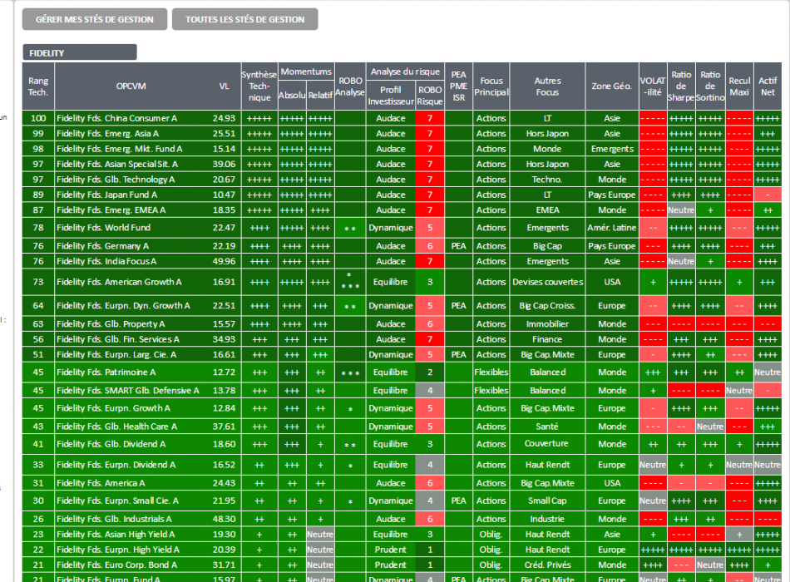Select Fidelity Fds. Glb. Industrials A
The height and width of the screenshot is (582, 790).
tap(115, 519)
